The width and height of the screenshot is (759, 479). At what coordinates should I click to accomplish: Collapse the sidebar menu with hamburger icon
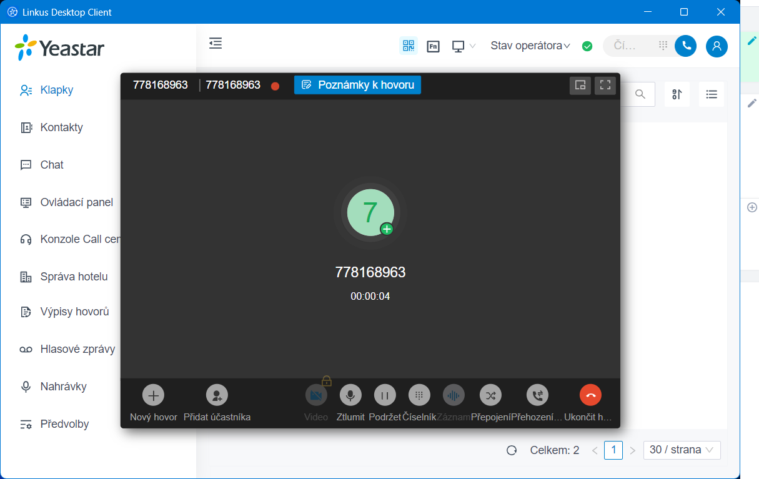click(x=216, y=43)
